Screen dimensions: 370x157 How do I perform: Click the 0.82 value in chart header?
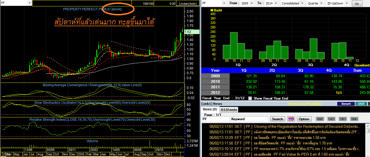172,3
